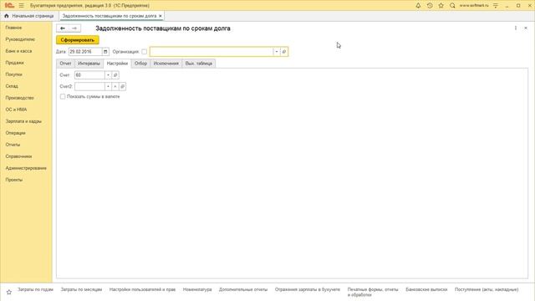Open the Покупки section
The width and height of the screenshot is (535, 301).
point(13,74)
